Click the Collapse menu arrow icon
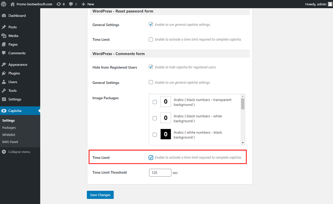The height and width of the screenshot is (204, 333). [4, 152]
